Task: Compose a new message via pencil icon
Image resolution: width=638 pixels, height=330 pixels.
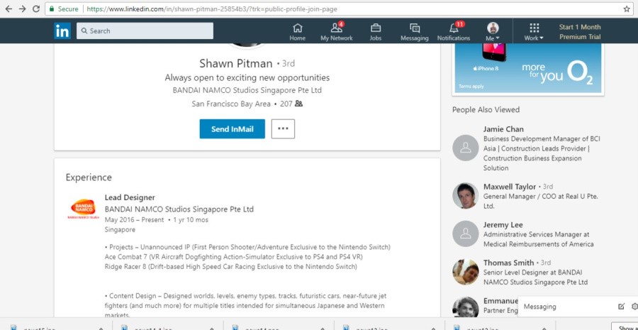Action: 621,307
